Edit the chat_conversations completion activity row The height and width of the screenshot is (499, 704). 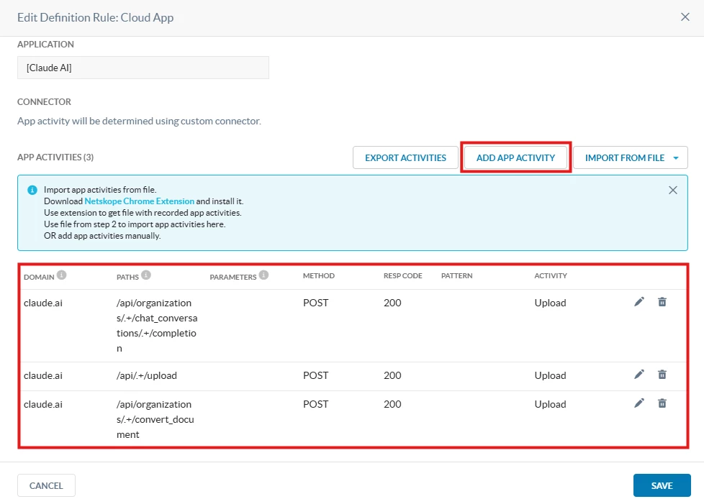click(639, 302)
